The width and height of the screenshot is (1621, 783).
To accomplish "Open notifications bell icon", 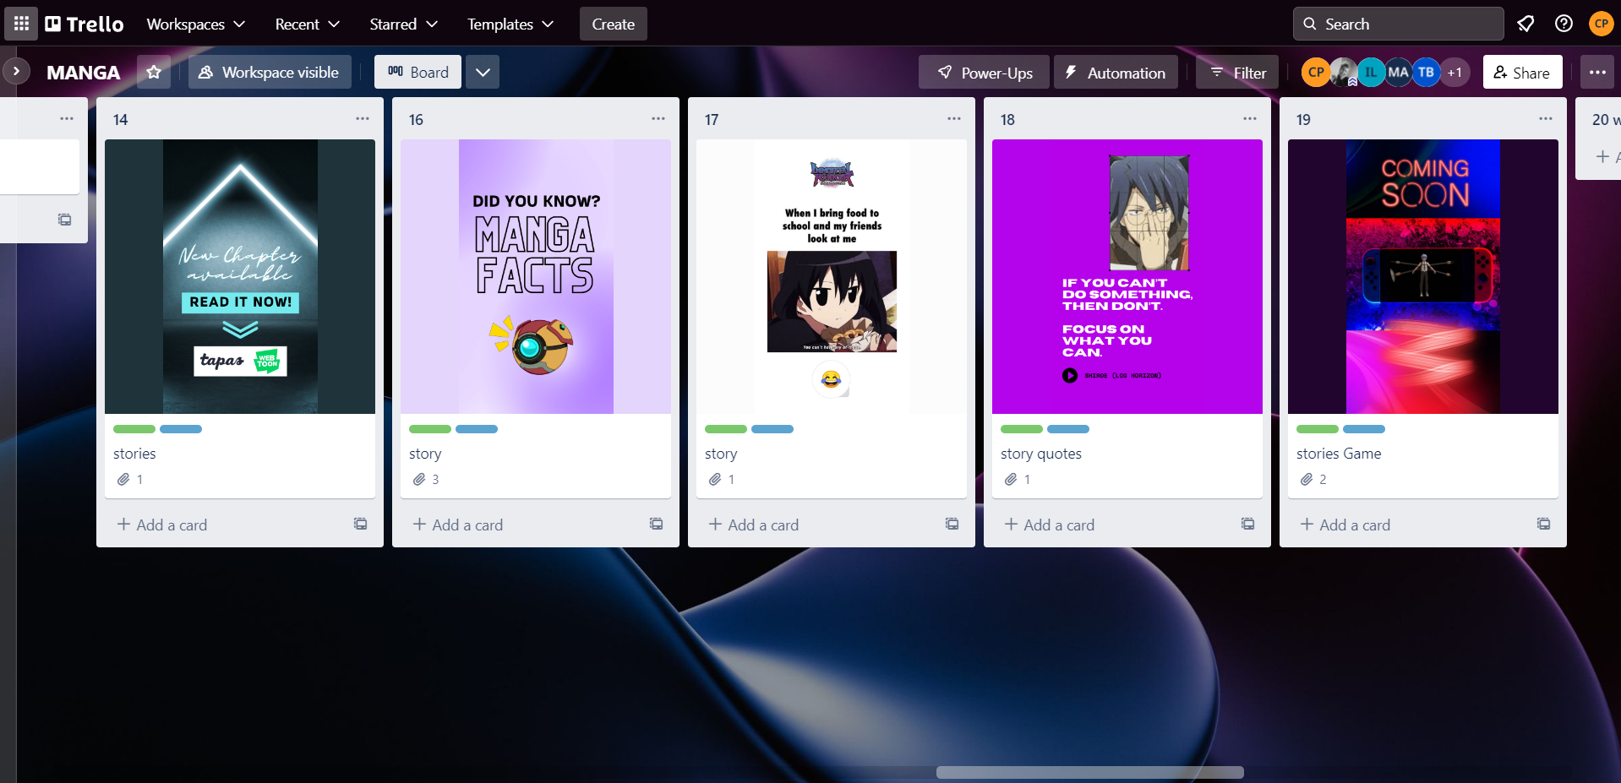I will coord(1525,24).
